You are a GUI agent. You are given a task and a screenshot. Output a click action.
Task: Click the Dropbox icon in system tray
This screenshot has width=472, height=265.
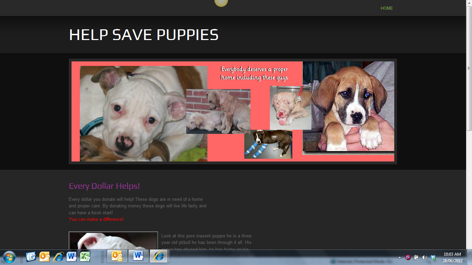coord(433,257)
